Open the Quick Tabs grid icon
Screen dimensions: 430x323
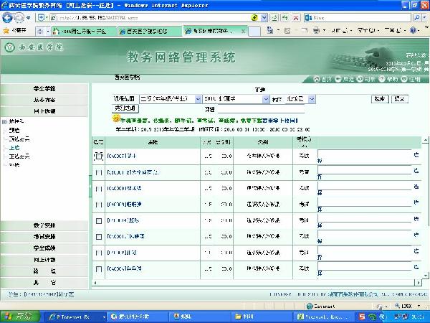(x=40, y=31)
